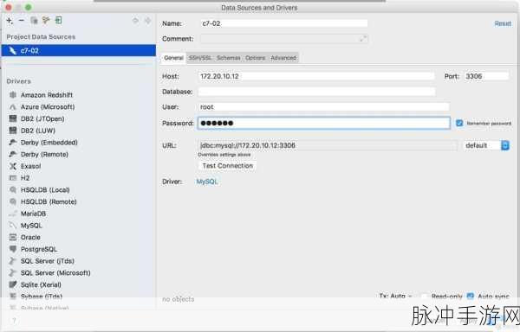
Task: Click the Port input field
Action: 486,76
